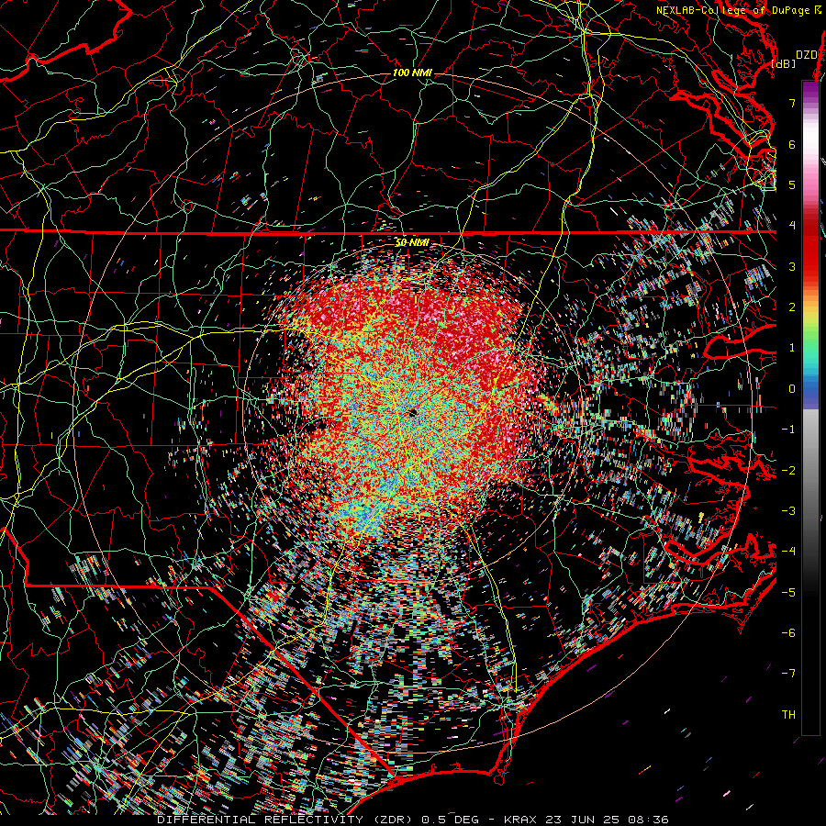Click the -4 value on color scale
Viewport: 826px width, 826px height.
[x=788, y=552]
